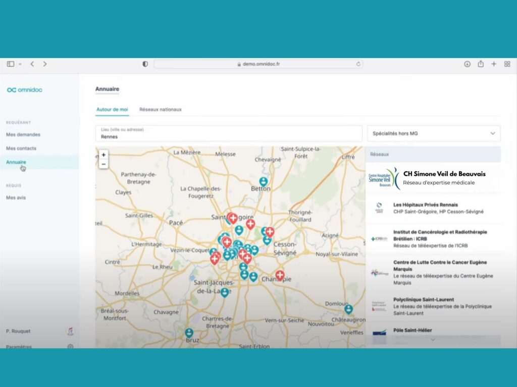Click the Réseaux list header
Screen dimensions: 517x387
click(433, 154)
